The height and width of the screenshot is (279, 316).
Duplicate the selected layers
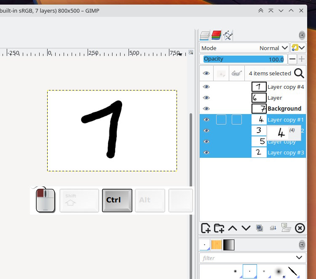(260, 228)
